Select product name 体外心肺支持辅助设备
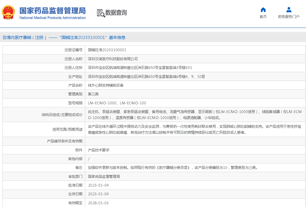The image size is (306, 207). [105, 85]
